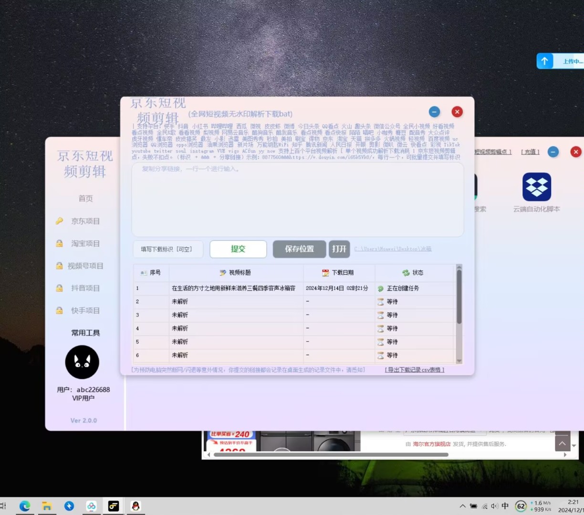Open 视频号项目 in the sidebar
The width and height of the screenshot is (584, 515).
click(x=85, y=266)
